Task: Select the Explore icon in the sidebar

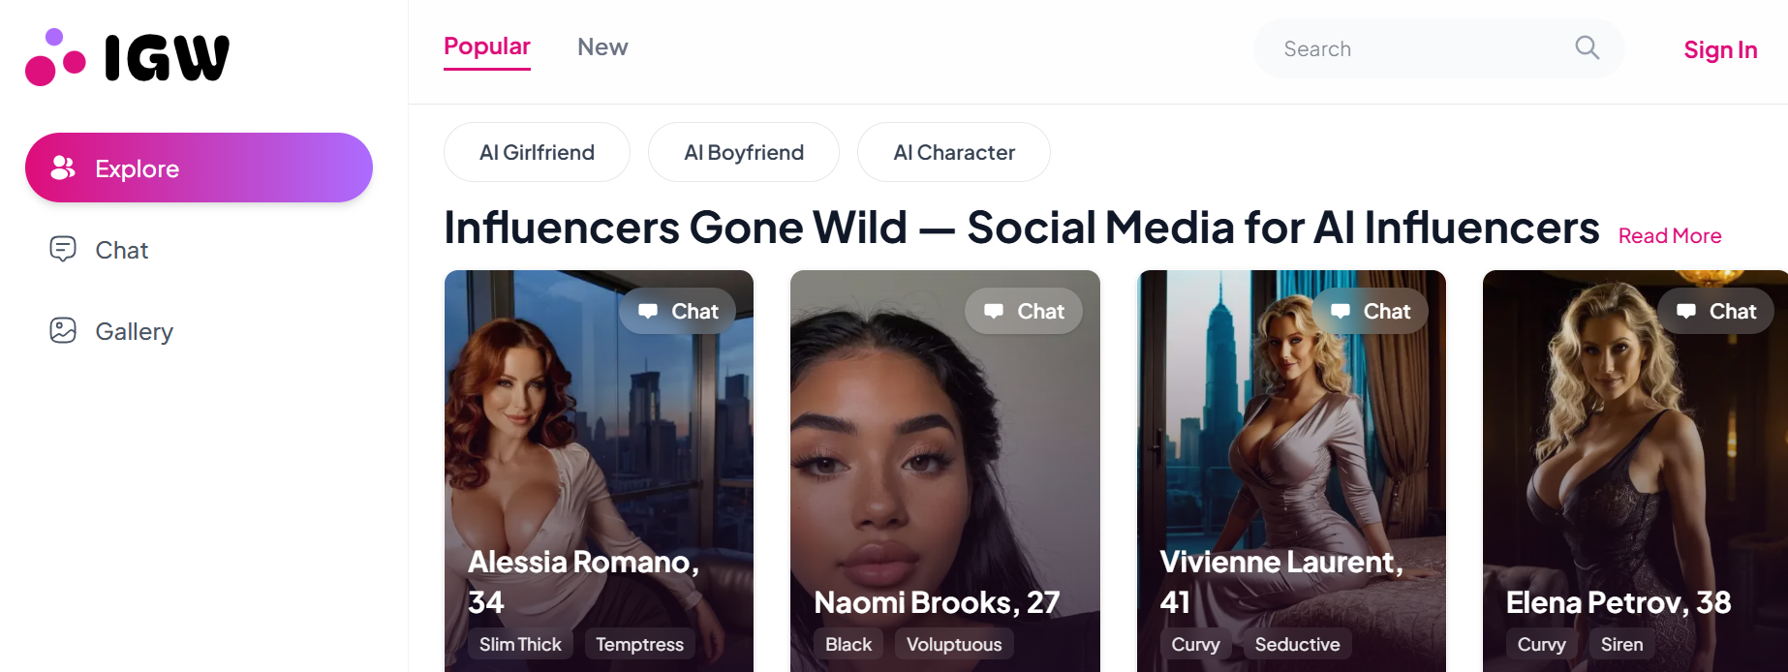Action: click(63, 168)
